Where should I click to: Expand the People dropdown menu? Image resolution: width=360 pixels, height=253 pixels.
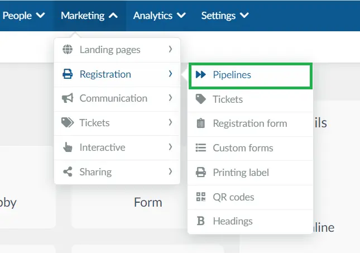23,16
